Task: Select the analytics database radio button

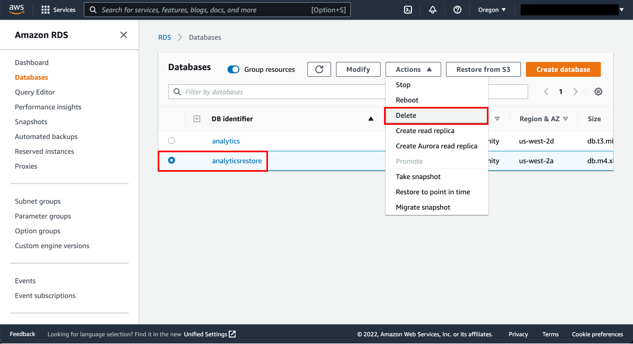Action: [x=171, y=141]
